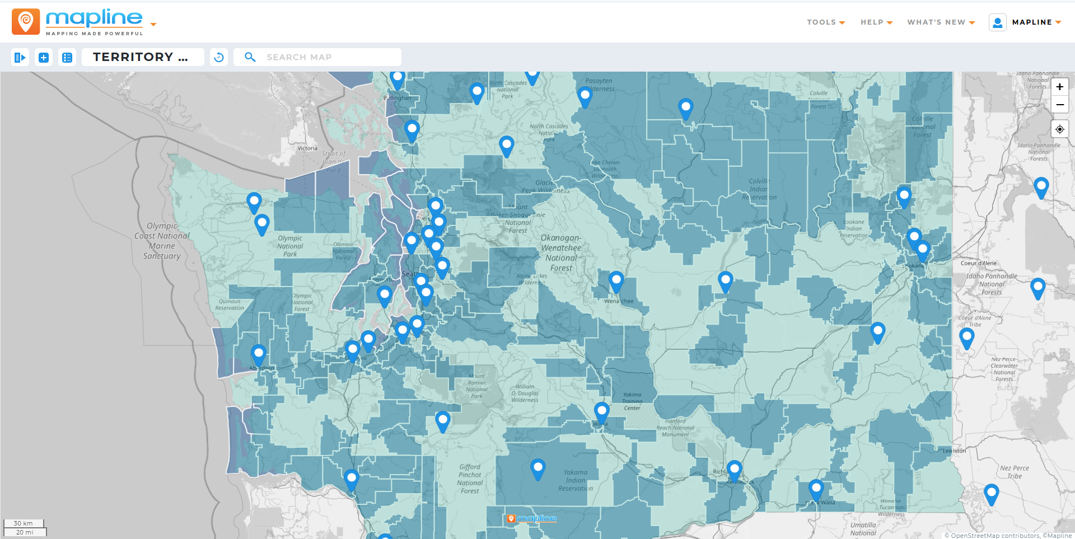Click the Mapline watermark link on map
Image resolution: width=1075 pixels, height=539 pixels.
coord(531,518)
